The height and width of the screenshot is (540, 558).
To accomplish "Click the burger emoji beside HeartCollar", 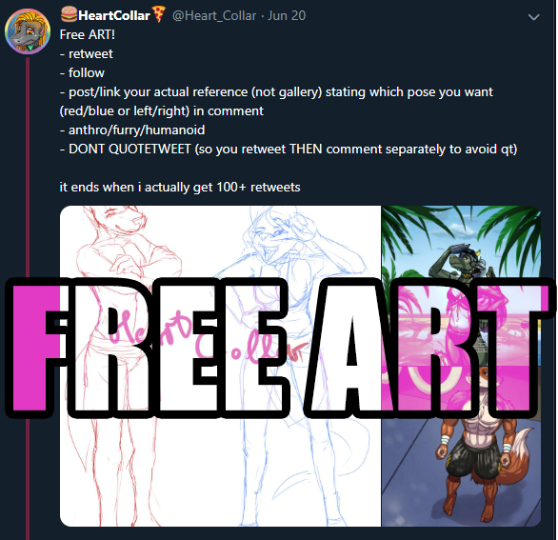I will [x=69, y=14].
